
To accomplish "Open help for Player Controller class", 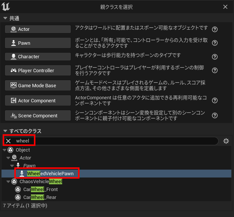I will tap(215, 70).
